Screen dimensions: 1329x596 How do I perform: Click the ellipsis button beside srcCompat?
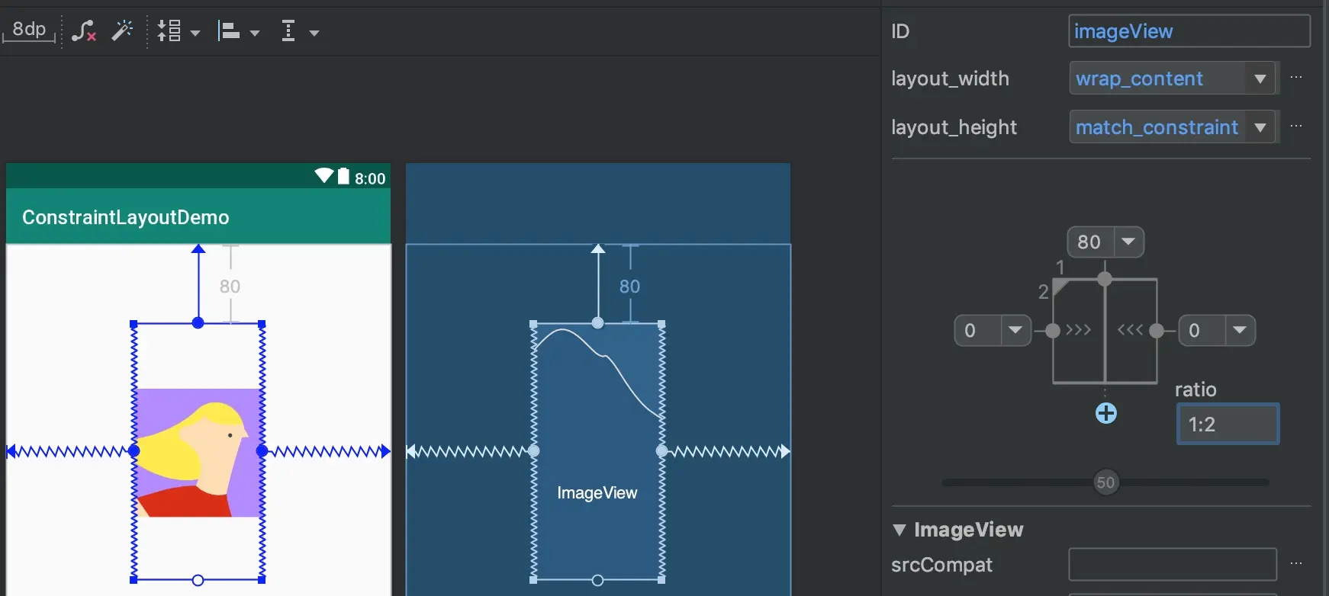pos(1296,564)
